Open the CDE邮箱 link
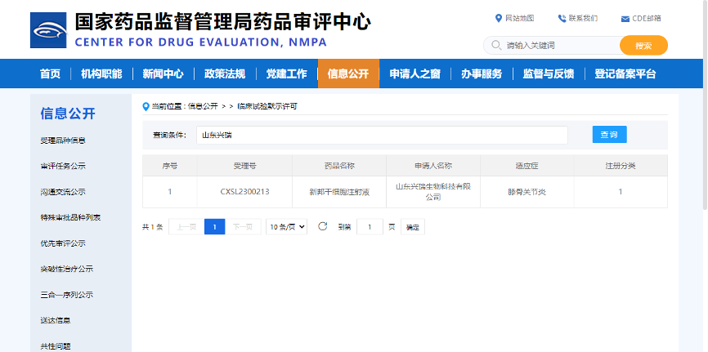708x352 pixels. tap(647, 19)
